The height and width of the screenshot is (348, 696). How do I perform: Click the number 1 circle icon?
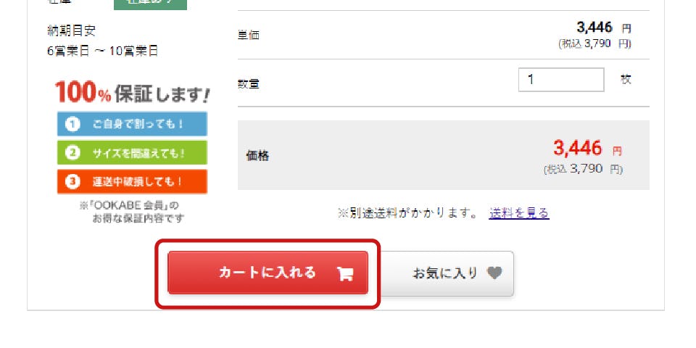72,124
